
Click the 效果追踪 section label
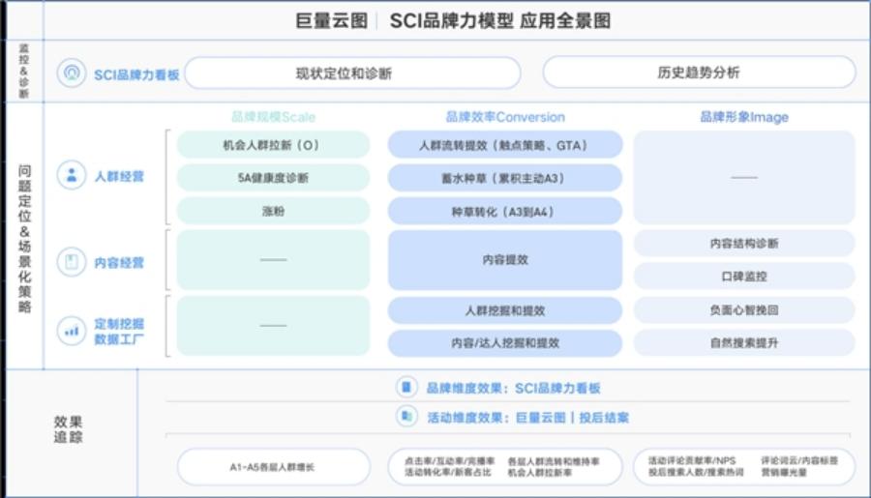point(68,428)
